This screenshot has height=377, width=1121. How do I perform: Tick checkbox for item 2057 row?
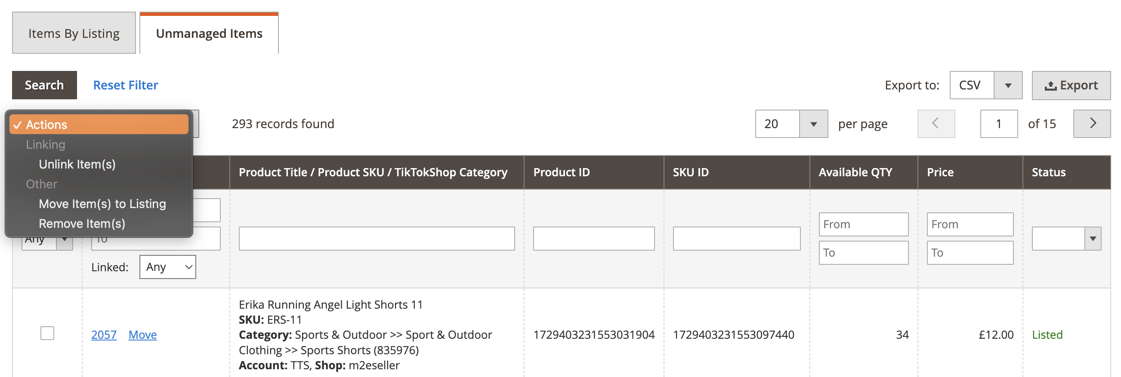pos(47,334)
